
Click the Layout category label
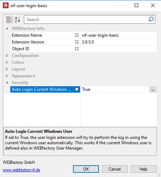pyautogui.click(x=18, y=69)
